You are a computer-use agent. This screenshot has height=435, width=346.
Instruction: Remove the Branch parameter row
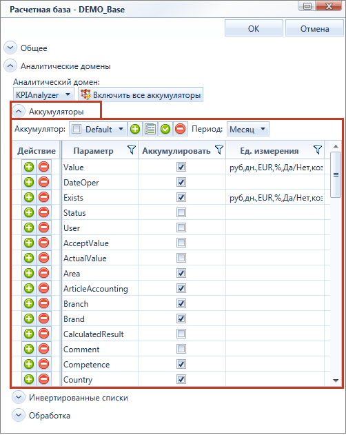(x=44, y=303)
